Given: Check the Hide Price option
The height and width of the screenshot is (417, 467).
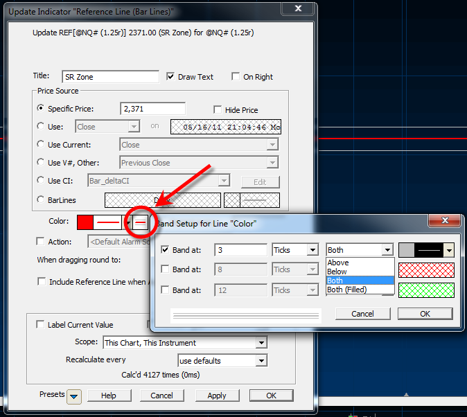Looking at the screenshot, I should pyautogui.click(x=218, y=109).
